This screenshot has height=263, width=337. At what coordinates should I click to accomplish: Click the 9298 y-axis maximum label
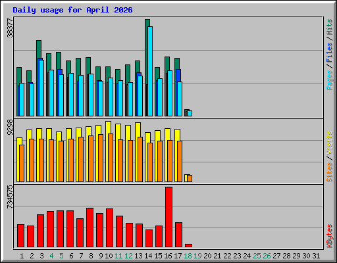click(10, 128)
